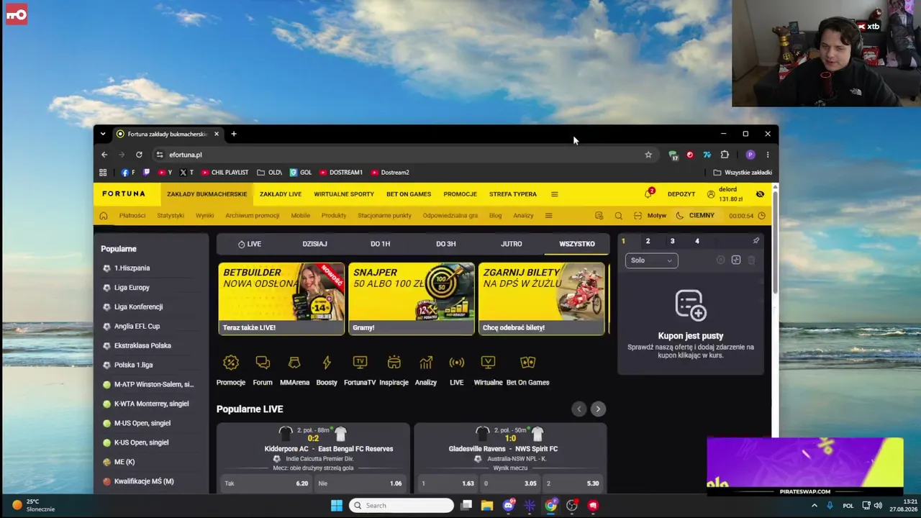
Task: Switch to betting slip tab 2
Action: 648,241
